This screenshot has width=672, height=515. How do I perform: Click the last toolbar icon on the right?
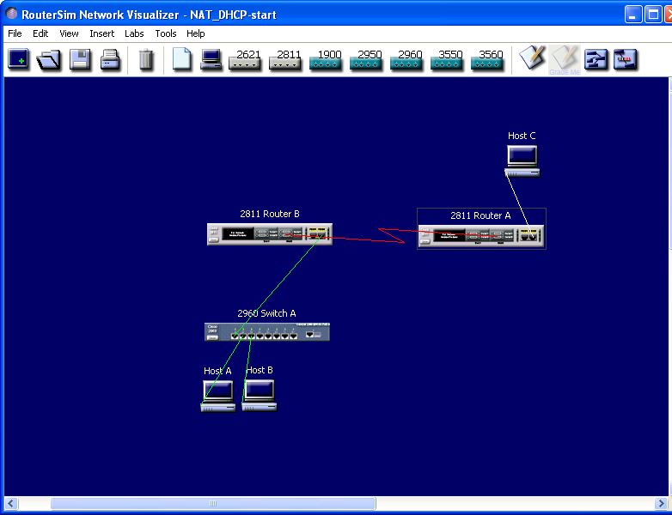coord(626,59)
